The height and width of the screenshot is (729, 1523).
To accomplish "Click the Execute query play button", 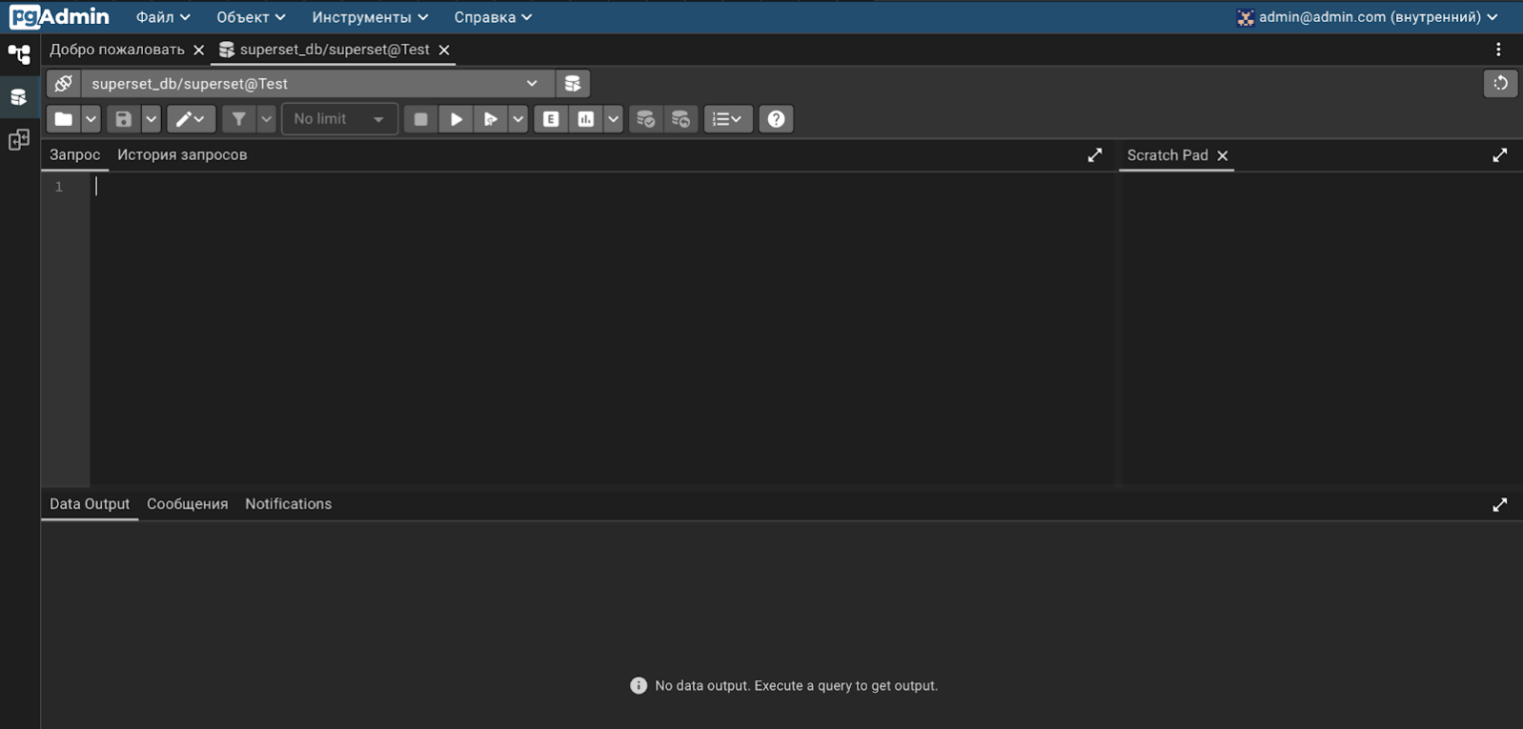I will (x=456, y=119).
